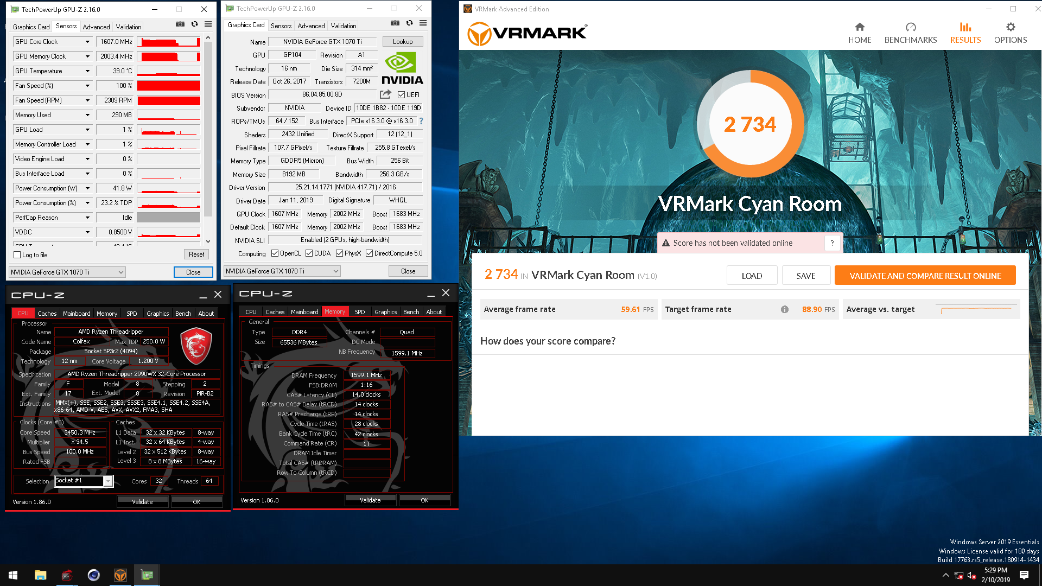The height and width of the screenshot is (586, 1042).
Task: Click the VRMark logo
Action: (527, 33)
